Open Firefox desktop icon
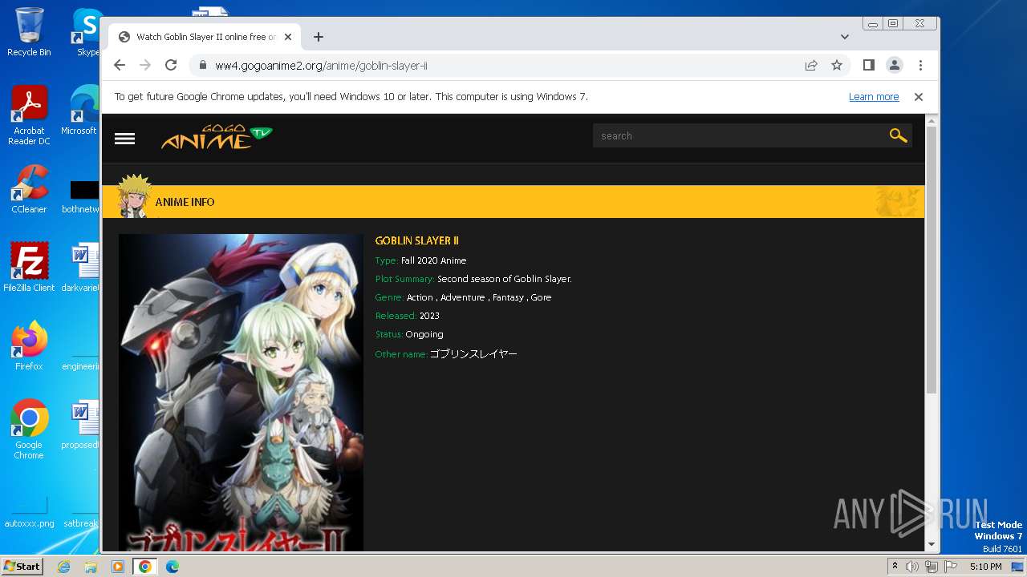The image size is (1027, 577). coord(29,346)
